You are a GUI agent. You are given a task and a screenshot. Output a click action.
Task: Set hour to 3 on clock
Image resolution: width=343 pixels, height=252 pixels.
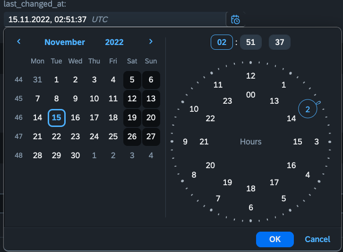(x=317, y=142)
